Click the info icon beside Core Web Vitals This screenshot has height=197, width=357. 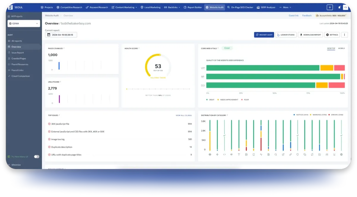pyautogui.click(x=218, y=48)
